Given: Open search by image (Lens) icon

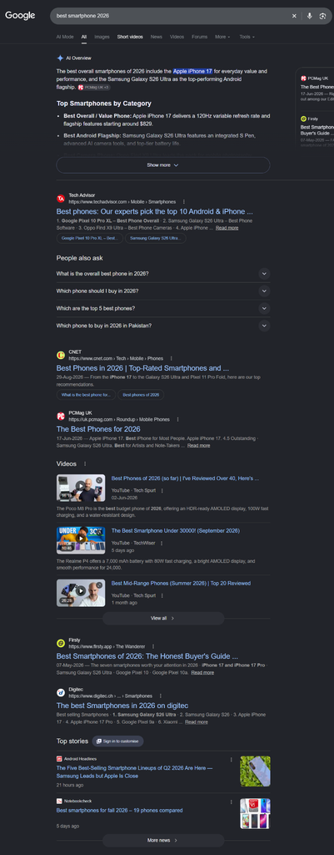Looking at the screenshot, I should (x=322, y=16).
